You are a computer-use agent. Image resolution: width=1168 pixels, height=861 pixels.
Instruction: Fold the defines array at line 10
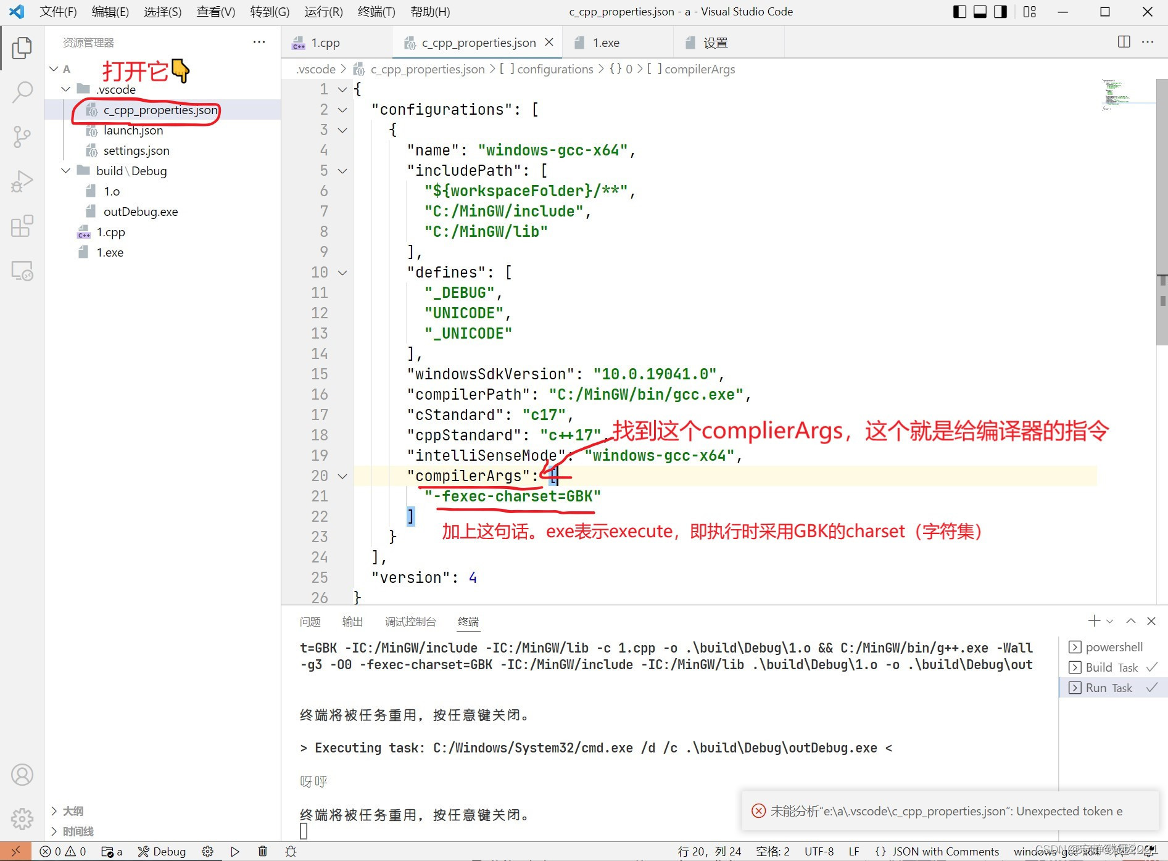[342, 273]
